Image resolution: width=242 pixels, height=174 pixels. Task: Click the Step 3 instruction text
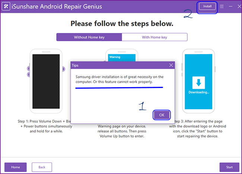(198, 129)
